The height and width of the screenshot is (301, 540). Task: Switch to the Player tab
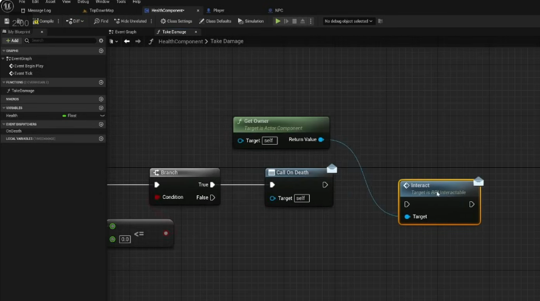point(218,10)
